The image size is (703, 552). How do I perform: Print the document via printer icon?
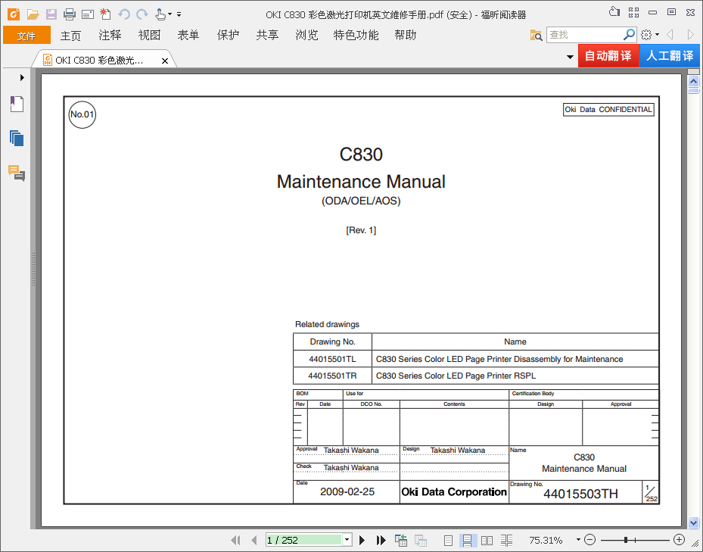(x=70, y=14)
